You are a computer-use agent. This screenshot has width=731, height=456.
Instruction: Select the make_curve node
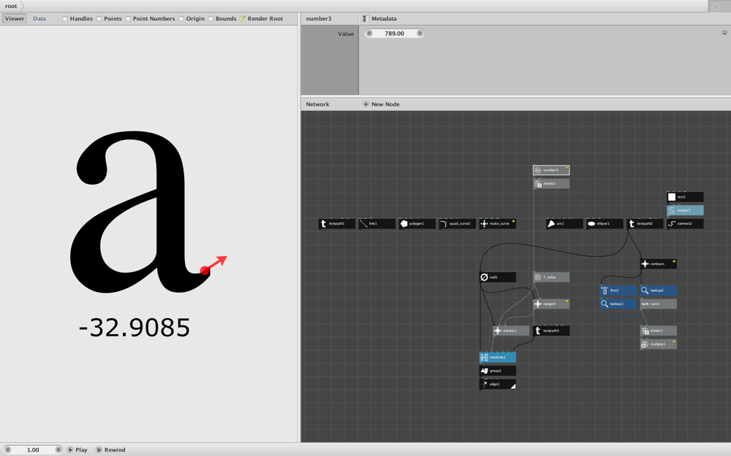(497, 224)
